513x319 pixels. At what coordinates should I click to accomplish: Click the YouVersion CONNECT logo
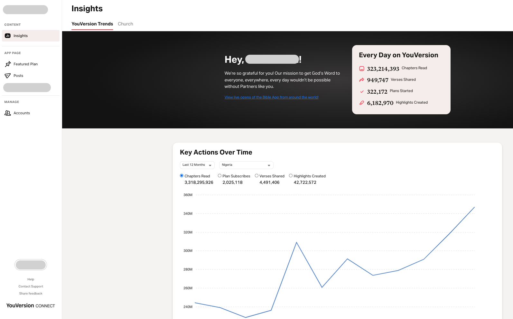click(x=31, y=305)
